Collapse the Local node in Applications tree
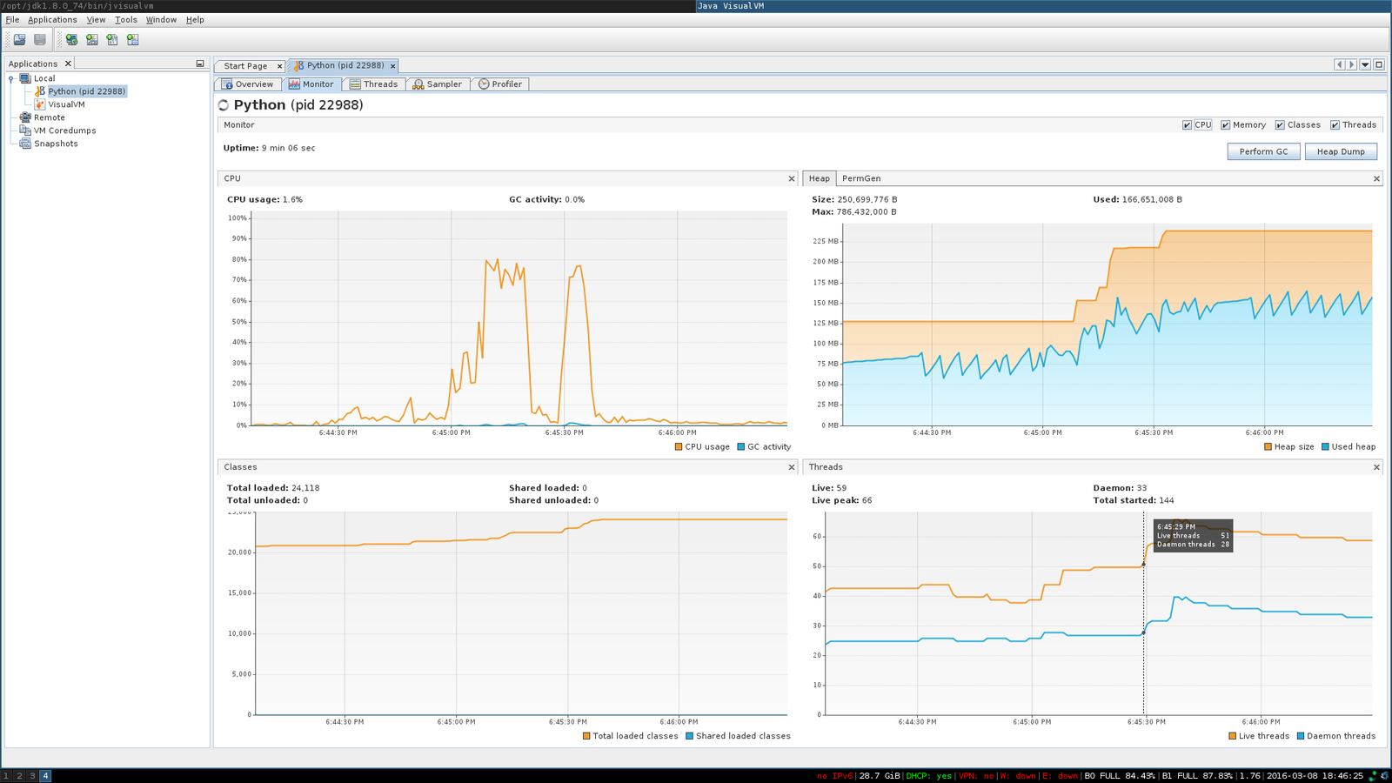1392x783 pixels. pos(11,78)
